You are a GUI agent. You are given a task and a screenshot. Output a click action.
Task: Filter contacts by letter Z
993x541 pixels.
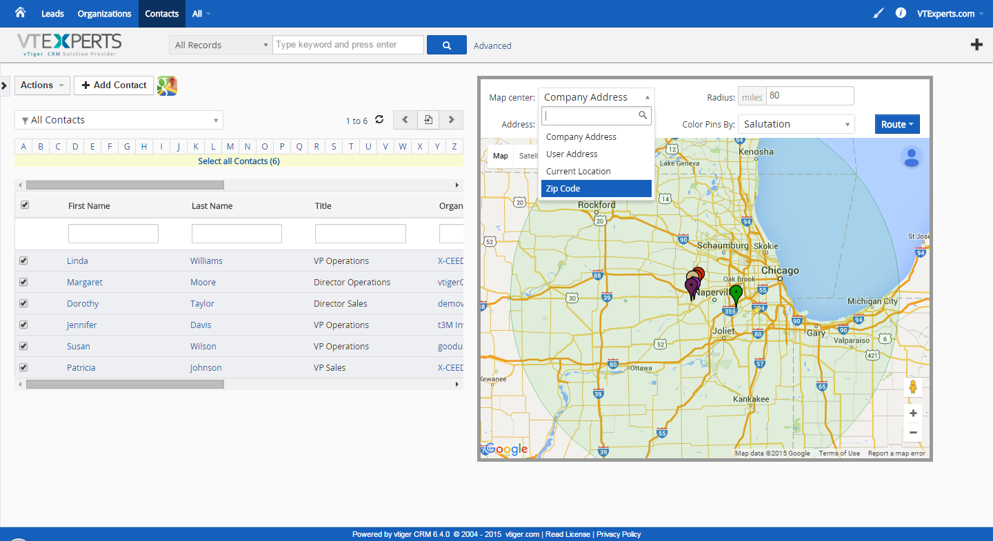(x=454, y=146)
